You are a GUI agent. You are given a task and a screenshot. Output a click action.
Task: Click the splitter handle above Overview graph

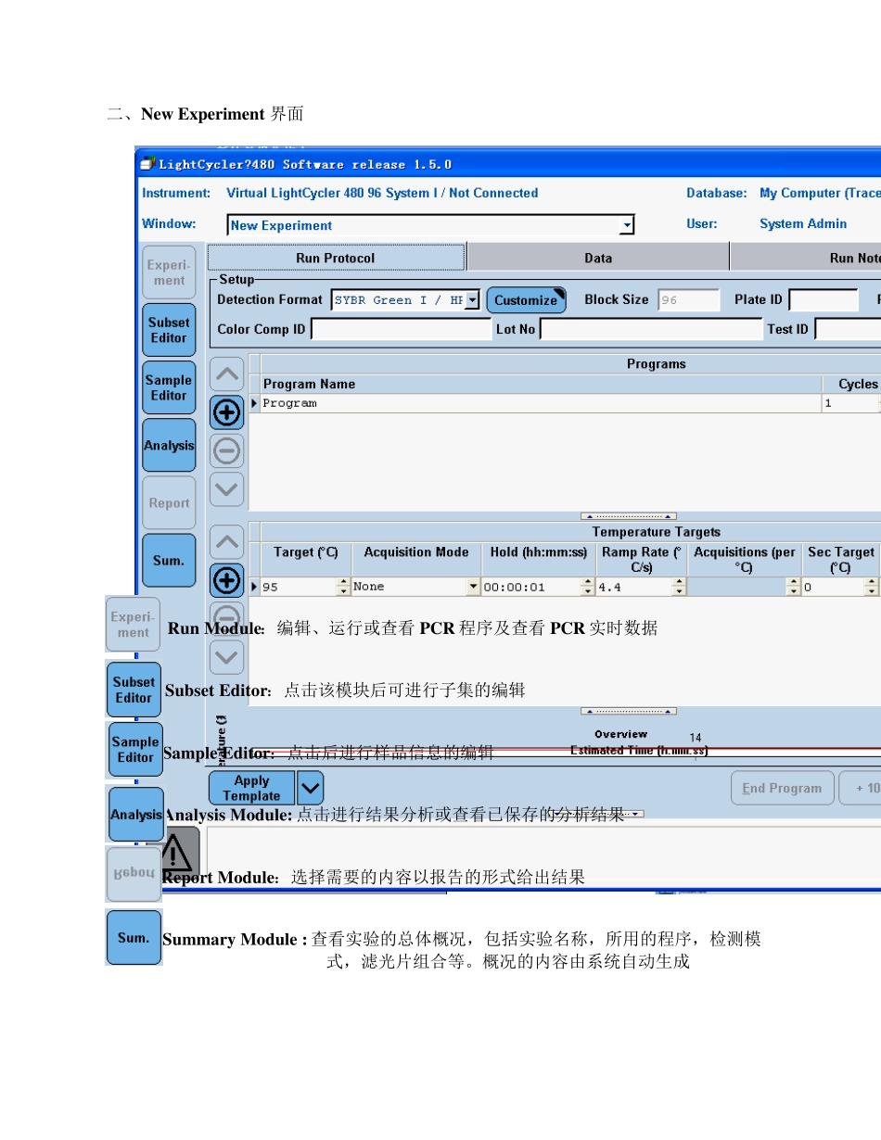click(x=629, y=711)
